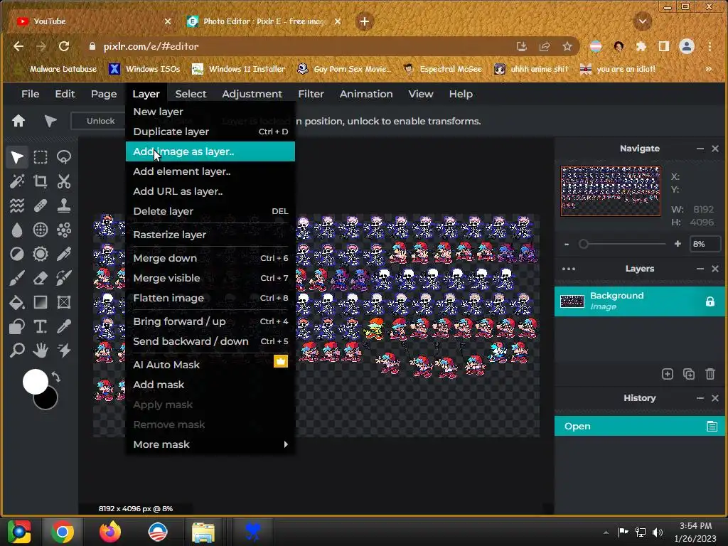This screenshot has height=546, width=728.
Task: Select the Eraser tool
Action: click(x=41, y=278)
